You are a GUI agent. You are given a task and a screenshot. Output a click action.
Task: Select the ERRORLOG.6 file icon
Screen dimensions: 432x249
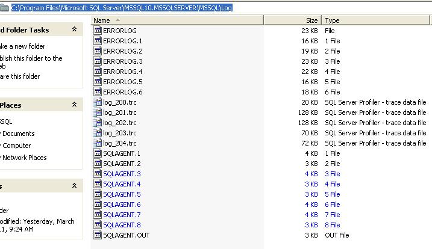[98, 92]
